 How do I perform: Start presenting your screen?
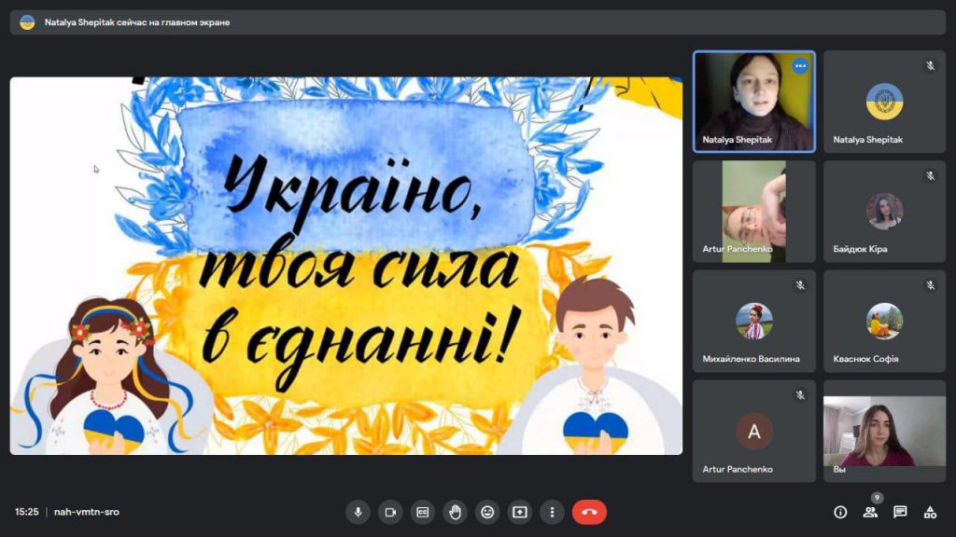pyautogui.click(x=519, y=512)
